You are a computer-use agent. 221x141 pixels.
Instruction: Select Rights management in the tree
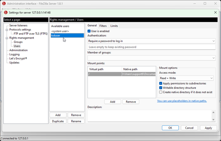click(21, 38)
